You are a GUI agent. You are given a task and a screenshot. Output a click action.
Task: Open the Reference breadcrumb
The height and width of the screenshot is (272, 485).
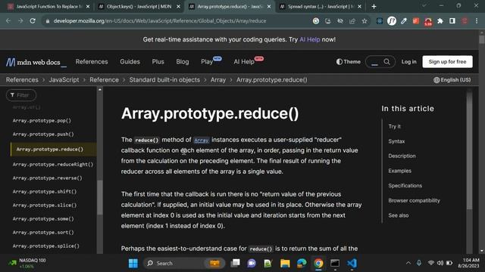pyautogui.click(x=104, y=80)
